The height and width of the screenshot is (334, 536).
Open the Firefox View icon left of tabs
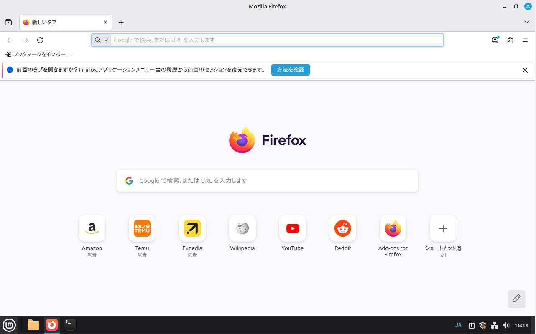coord(8,22)
